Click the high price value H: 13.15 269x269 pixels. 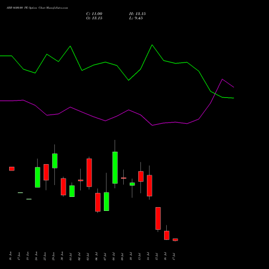point(137,14)
